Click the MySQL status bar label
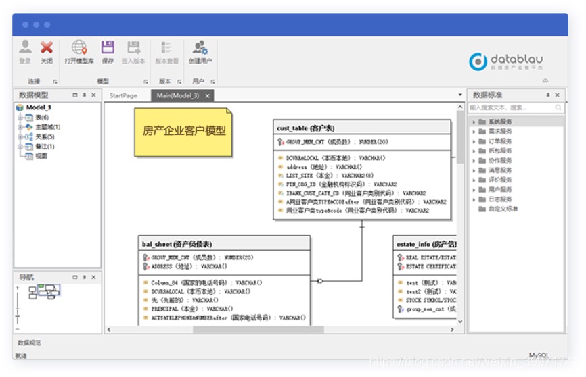Image resolution: width=586 pixels, height=377 pixels. (x=539, y=355)
